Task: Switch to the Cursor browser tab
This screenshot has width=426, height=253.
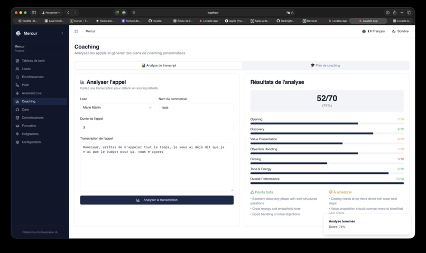Action: tap(79, 21)
